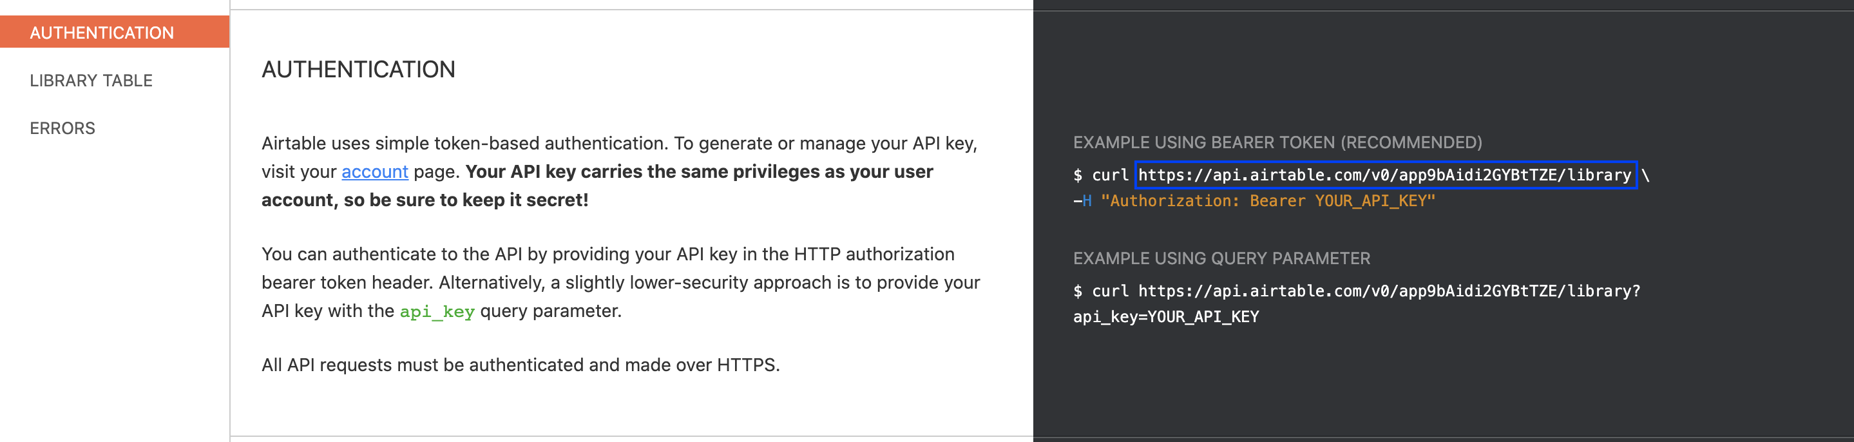Click the bearer token curl URL
The width and height of the screenshot is (1854, 442).
[x=1386, y=175]
